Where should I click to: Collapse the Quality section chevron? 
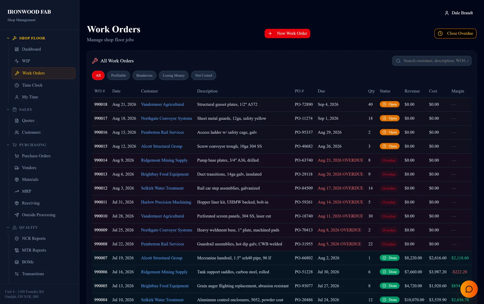(8, 227)
